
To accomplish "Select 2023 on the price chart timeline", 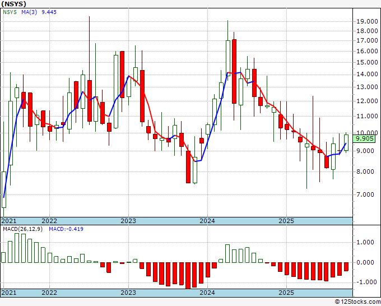I will [x=128, y=221].
